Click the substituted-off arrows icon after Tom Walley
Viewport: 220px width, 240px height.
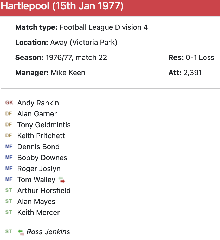(x=62, y=180)
